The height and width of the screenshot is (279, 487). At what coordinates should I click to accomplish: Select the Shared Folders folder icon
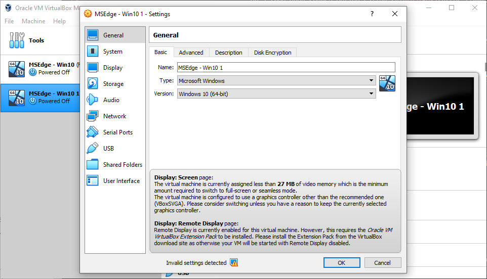[93, 164]
